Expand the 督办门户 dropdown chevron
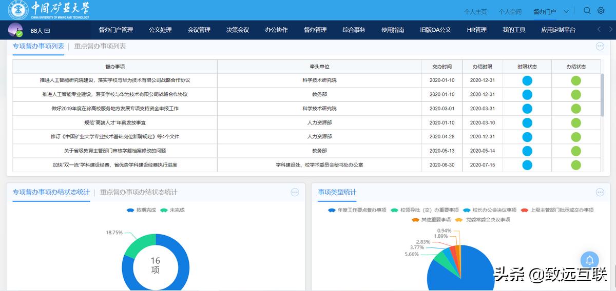Viewport: 616px width, 291px height. pyautogui.click(x=566, y=11)
